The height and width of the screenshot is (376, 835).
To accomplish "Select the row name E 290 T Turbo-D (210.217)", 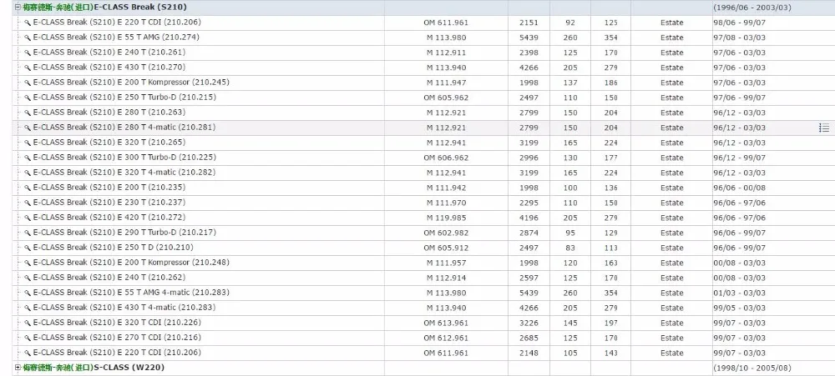I will (124, 233).
